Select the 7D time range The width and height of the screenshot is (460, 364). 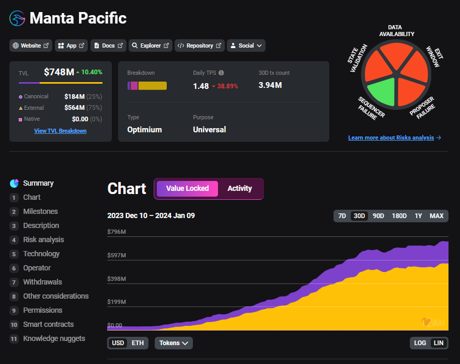(x=342, y=216)
